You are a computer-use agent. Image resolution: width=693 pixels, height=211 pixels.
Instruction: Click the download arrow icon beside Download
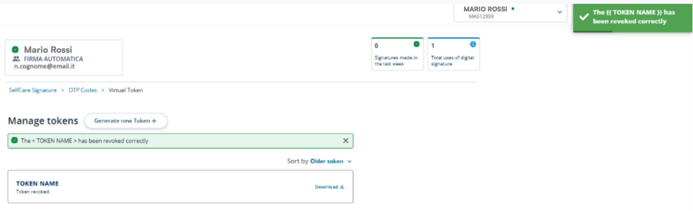(x=342, y=187)
